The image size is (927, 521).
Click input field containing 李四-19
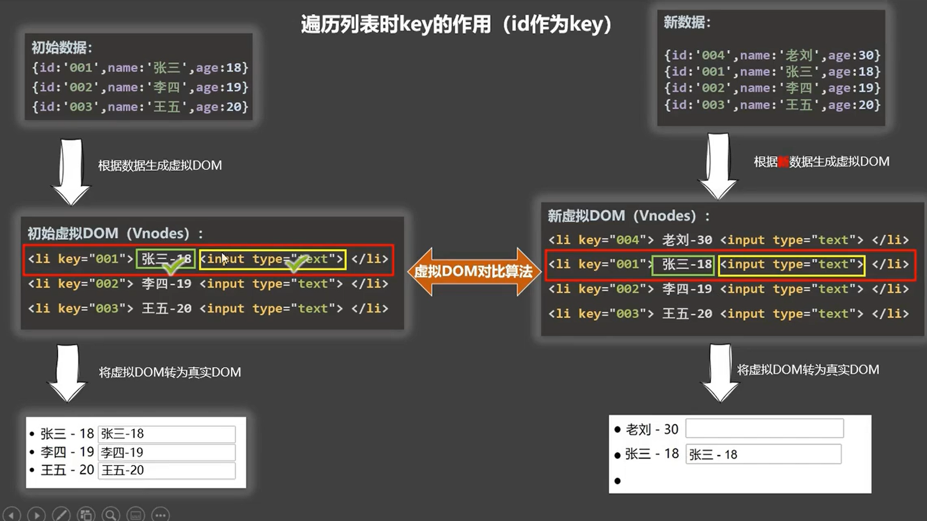click(166, 452)
